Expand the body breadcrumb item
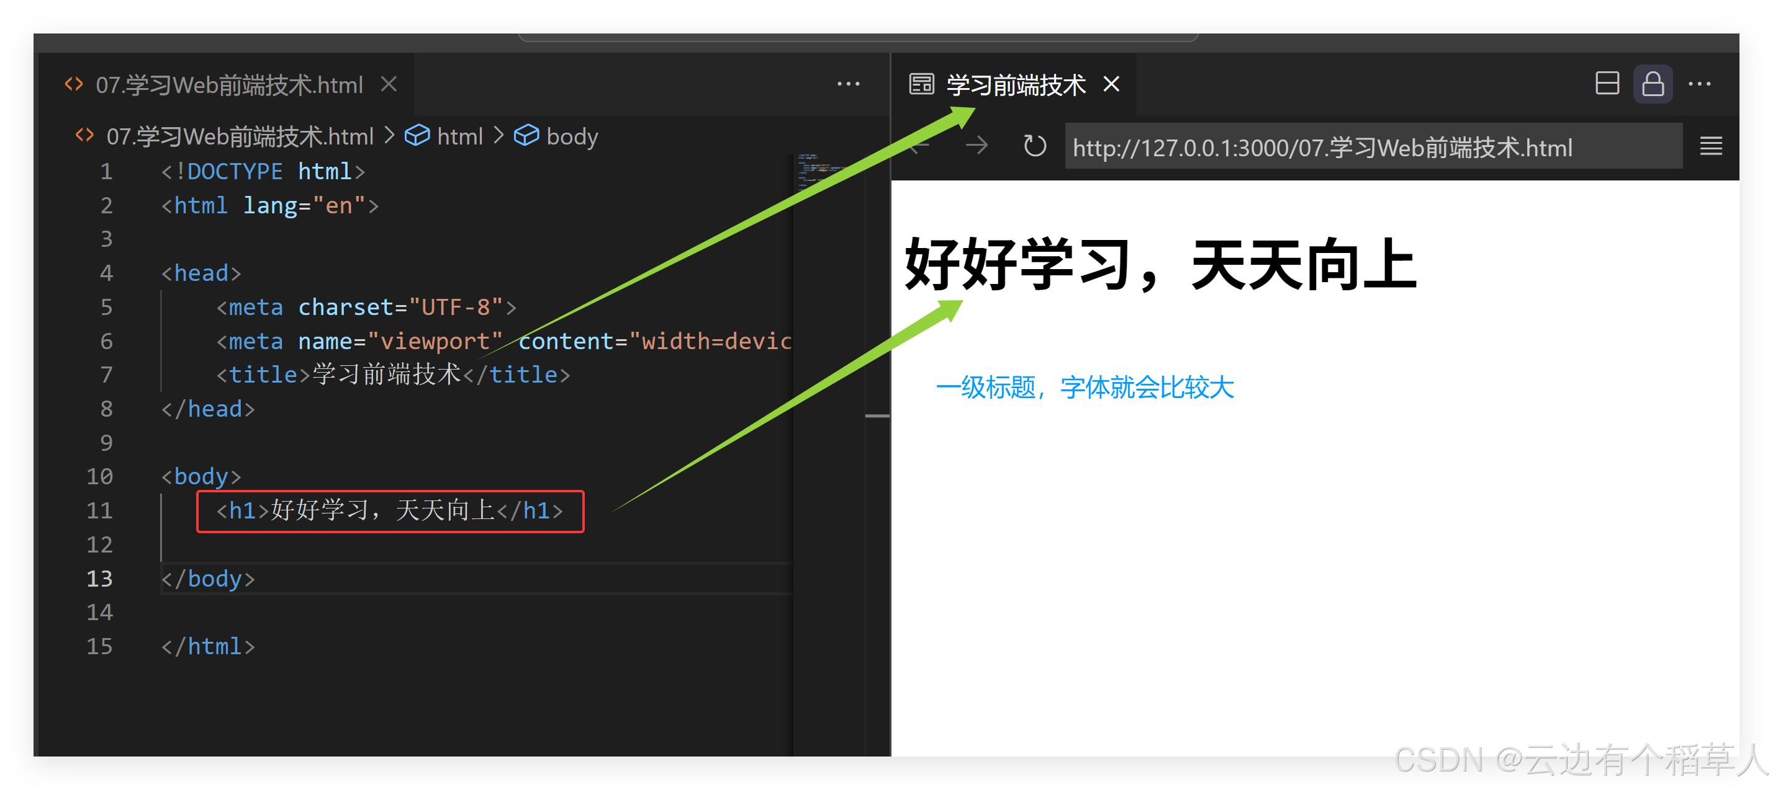 [x=571, y=136]
